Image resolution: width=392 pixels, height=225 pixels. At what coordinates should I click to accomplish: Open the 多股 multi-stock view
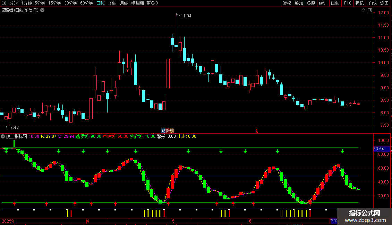[x=311, y=3]
